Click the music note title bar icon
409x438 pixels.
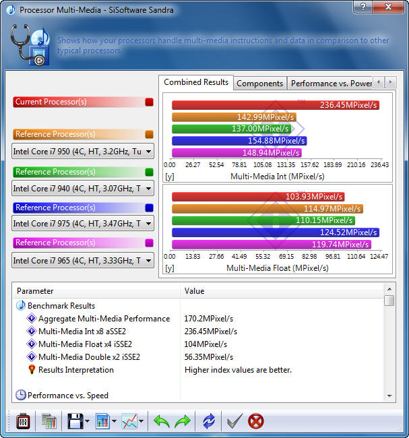(11, 10)
